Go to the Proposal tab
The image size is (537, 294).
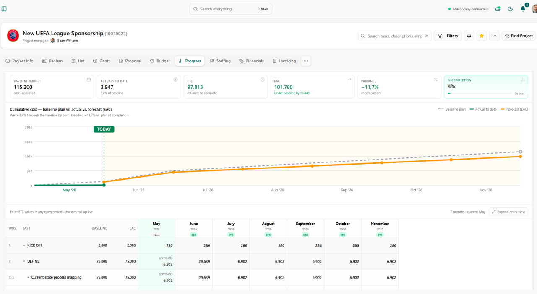pos(130,61)
